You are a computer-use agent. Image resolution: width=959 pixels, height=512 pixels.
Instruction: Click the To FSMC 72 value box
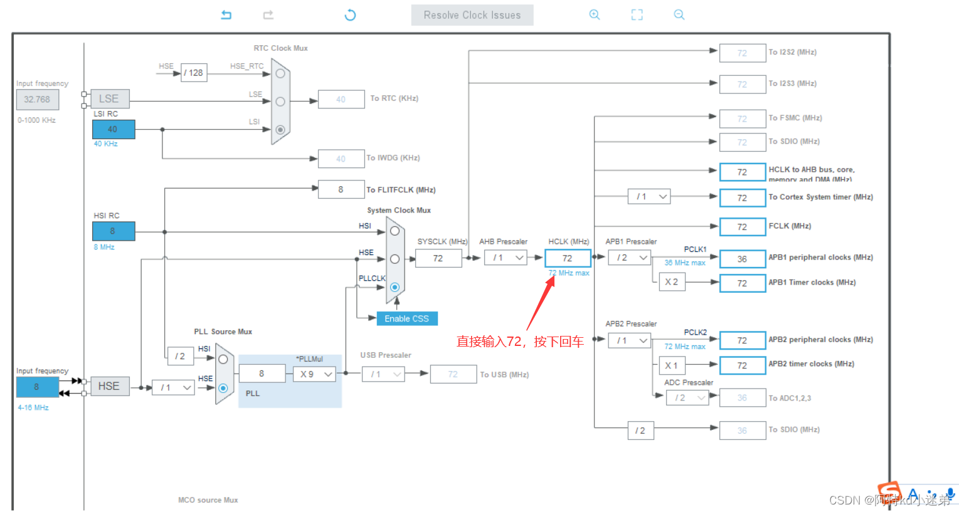[743, 118]
